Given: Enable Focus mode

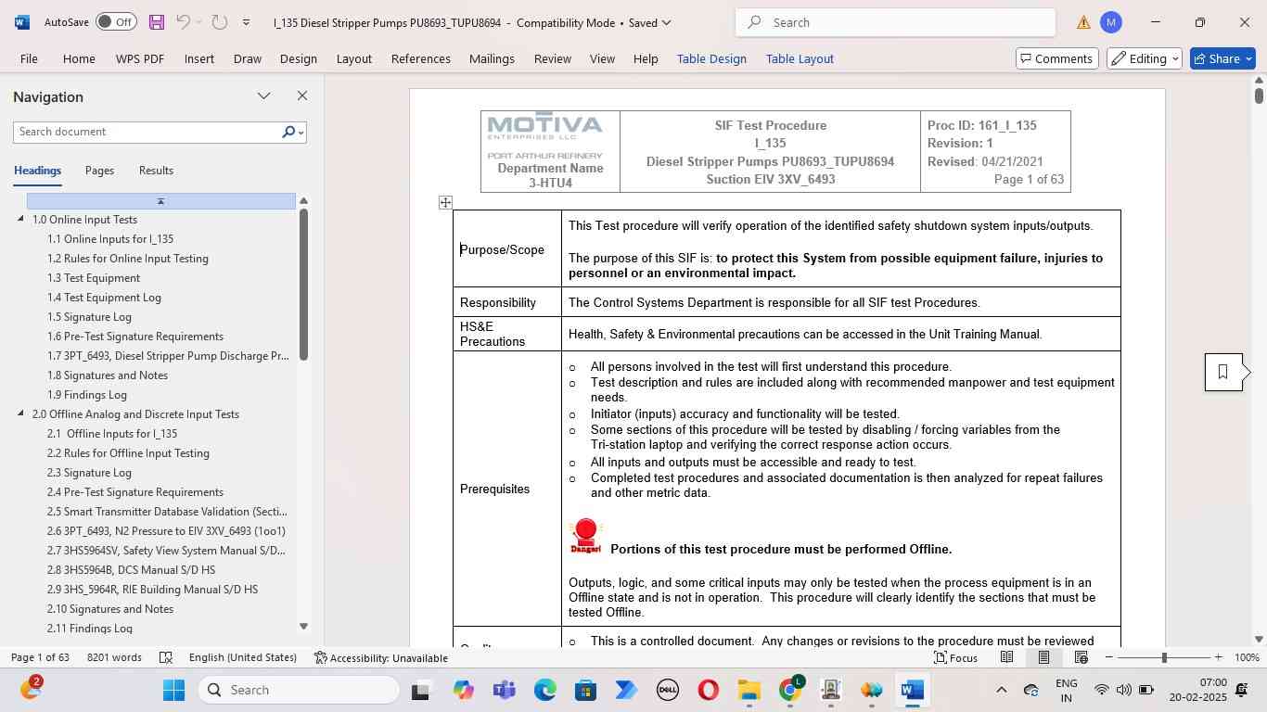Looking at the screenshot, I should pyautogui.click(x=956, y=657).
